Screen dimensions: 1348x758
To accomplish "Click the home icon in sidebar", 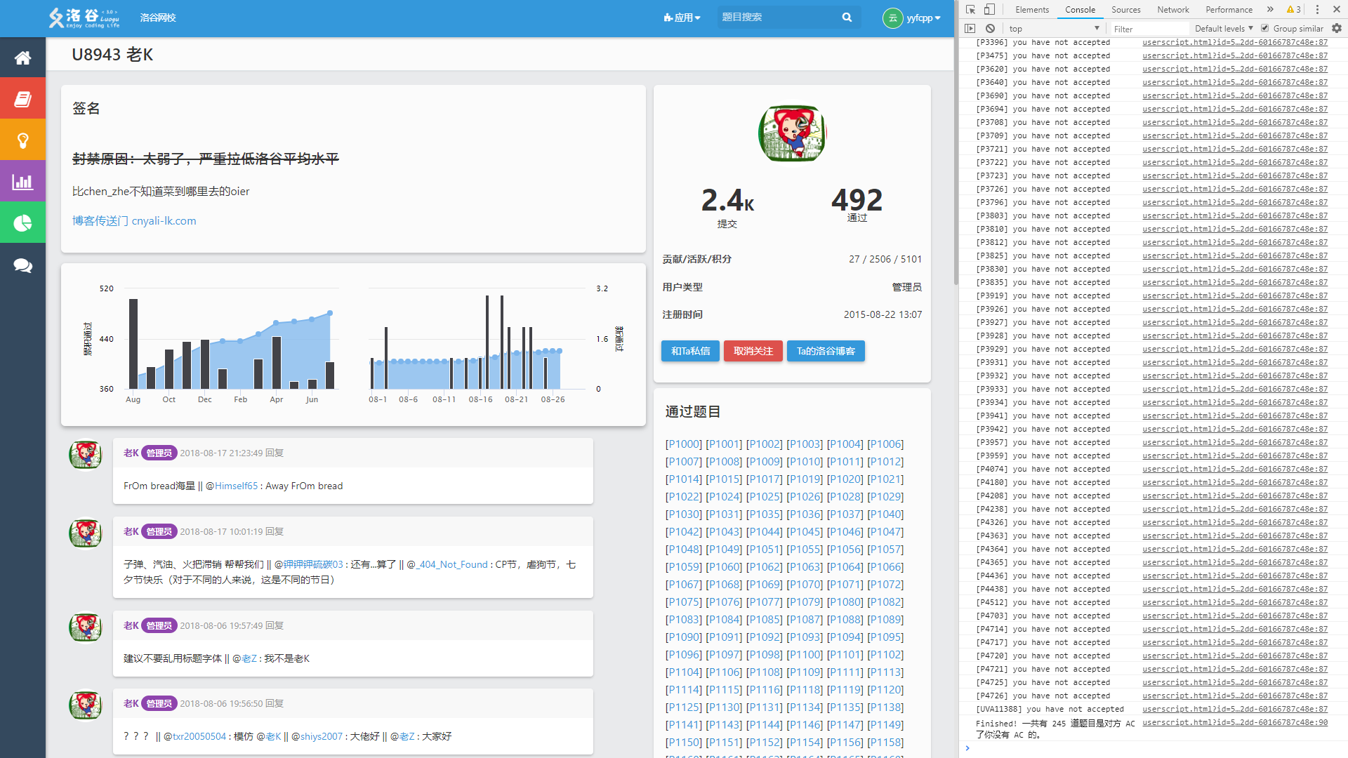I will click(22, 58).
